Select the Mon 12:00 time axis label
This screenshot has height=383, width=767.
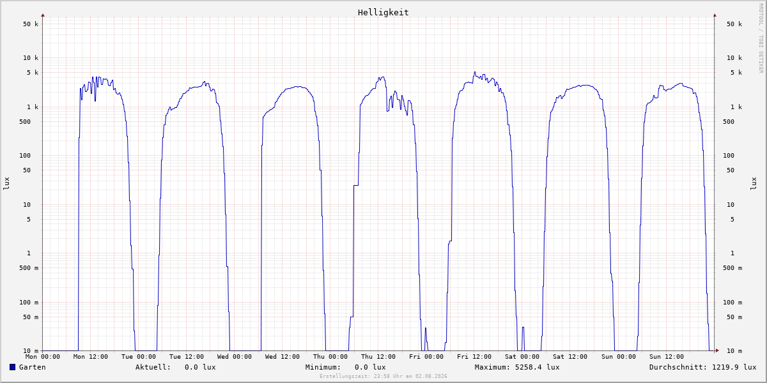point(91,357)
